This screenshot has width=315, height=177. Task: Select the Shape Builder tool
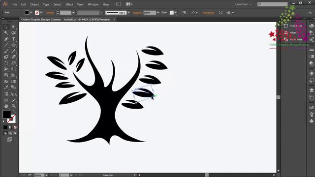tap(6, 75)
